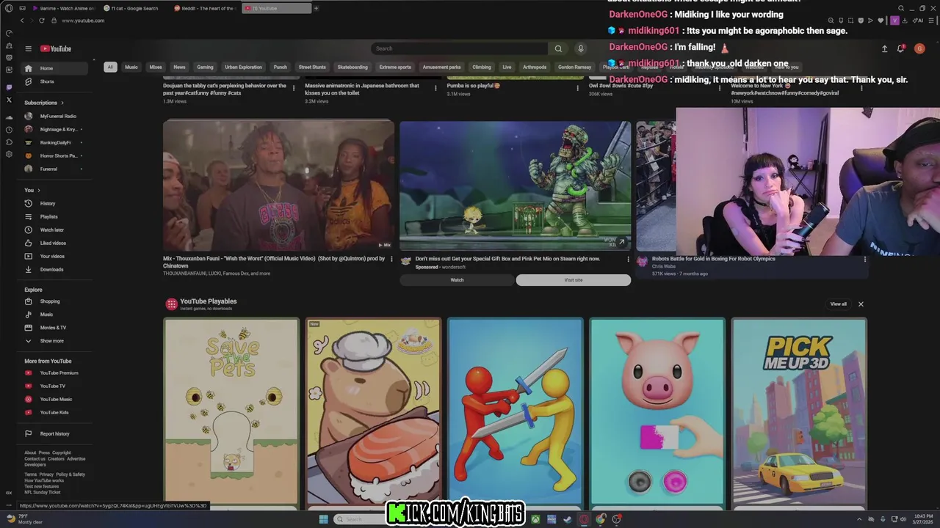Open Movies & TV under Explore
Image resolution: width=940 pixels, height=528 pixels.
tap(54, 328)
